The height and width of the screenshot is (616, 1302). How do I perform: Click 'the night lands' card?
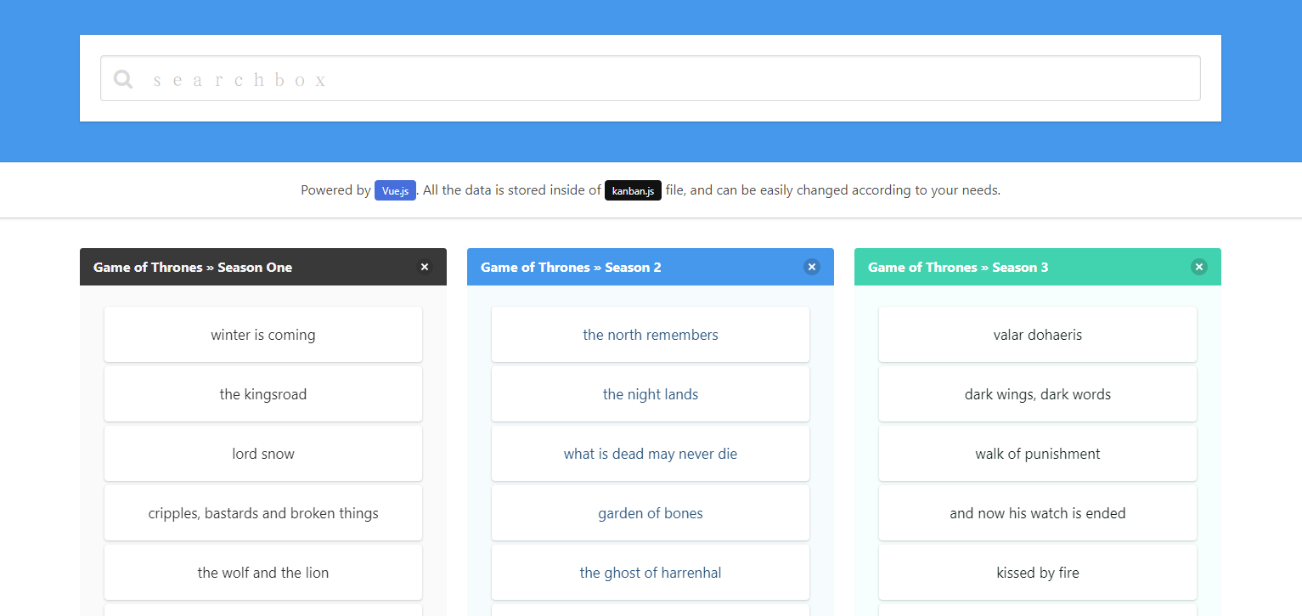(x=650, y=393)
